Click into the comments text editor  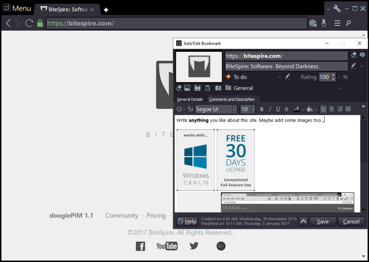268,164
